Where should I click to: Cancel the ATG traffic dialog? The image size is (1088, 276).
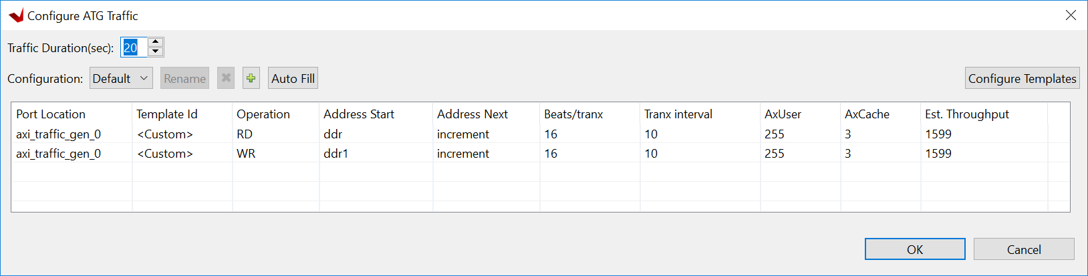click(x=1023, y=249)
